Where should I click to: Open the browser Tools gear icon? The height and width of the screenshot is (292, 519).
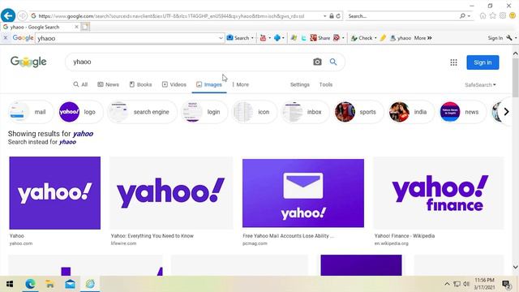(503, 16)
